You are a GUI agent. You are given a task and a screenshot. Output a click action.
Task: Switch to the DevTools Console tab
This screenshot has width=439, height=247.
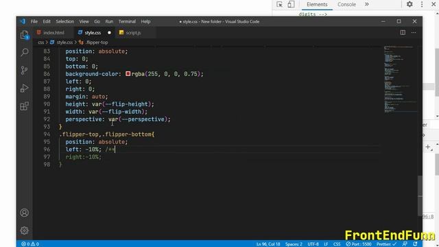346,4
